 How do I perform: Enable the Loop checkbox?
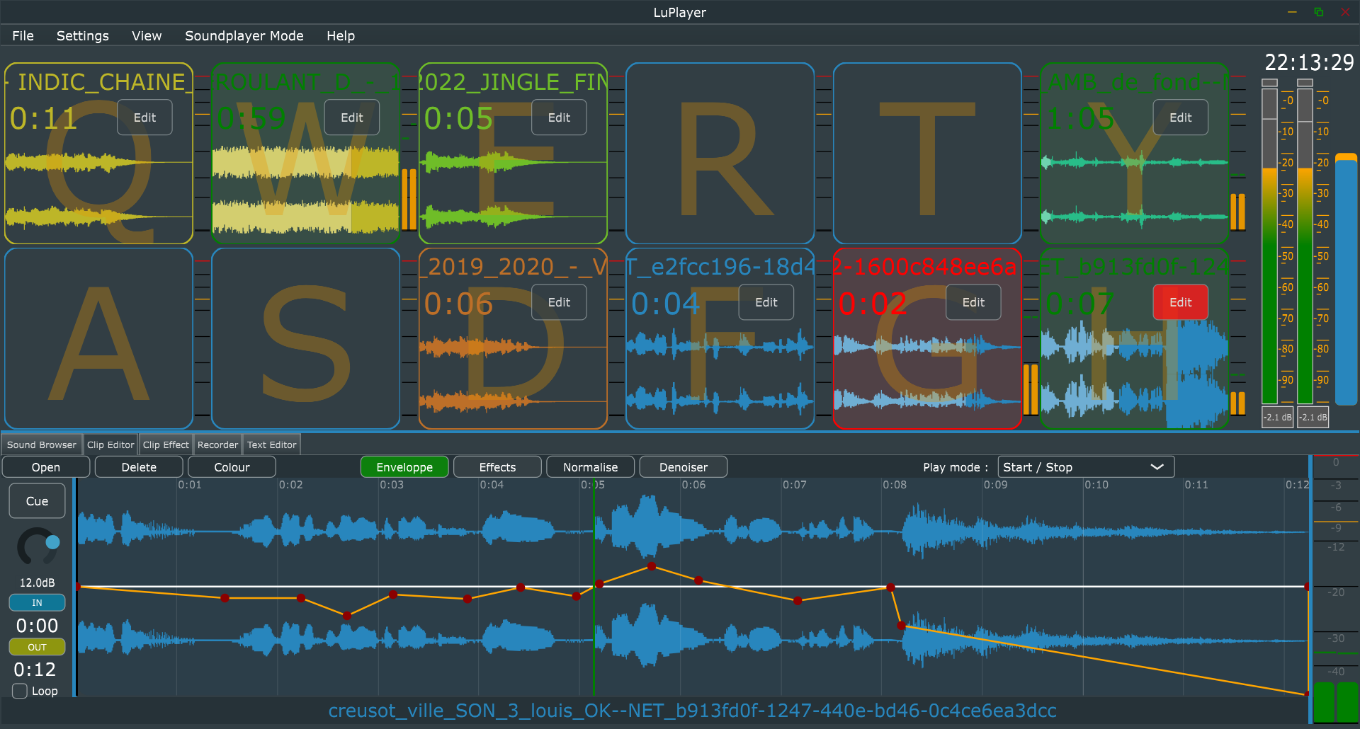point(18,691)
